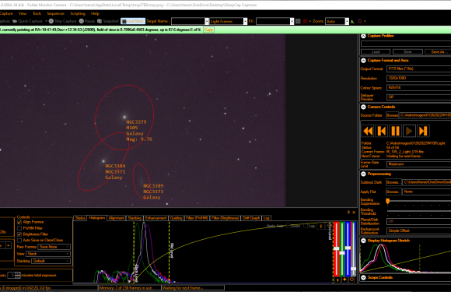Click the Quick Capture toolbar button
451x292 pixels.
coord(28,21)
